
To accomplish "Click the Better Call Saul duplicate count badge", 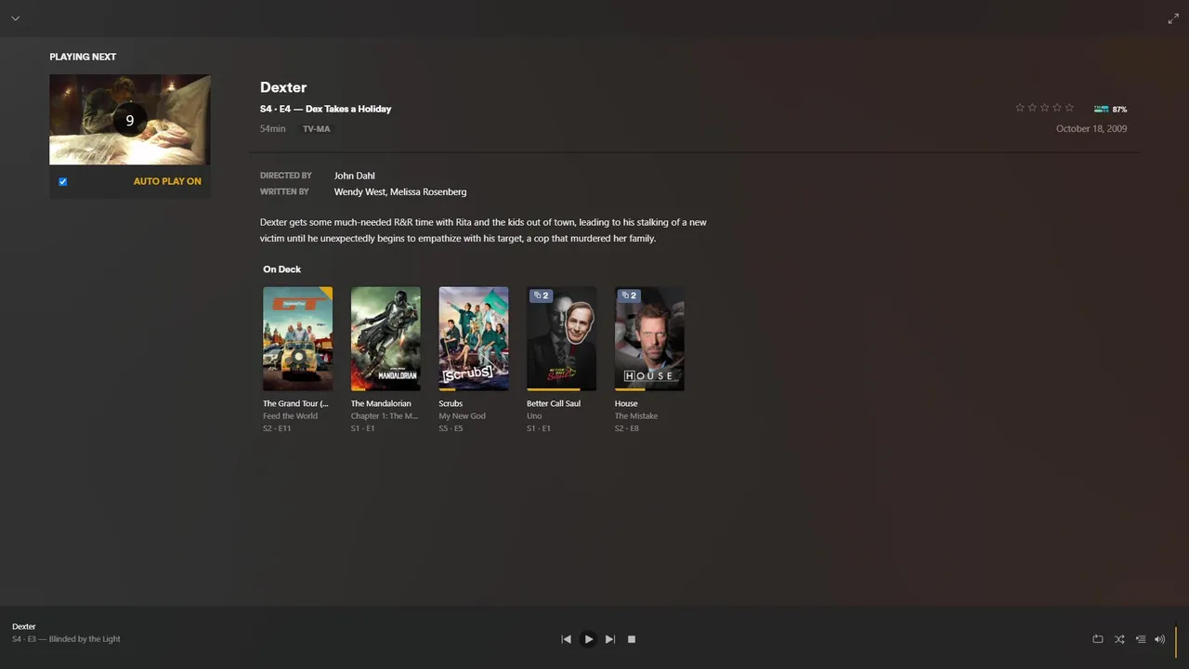I will pos(541,295).
